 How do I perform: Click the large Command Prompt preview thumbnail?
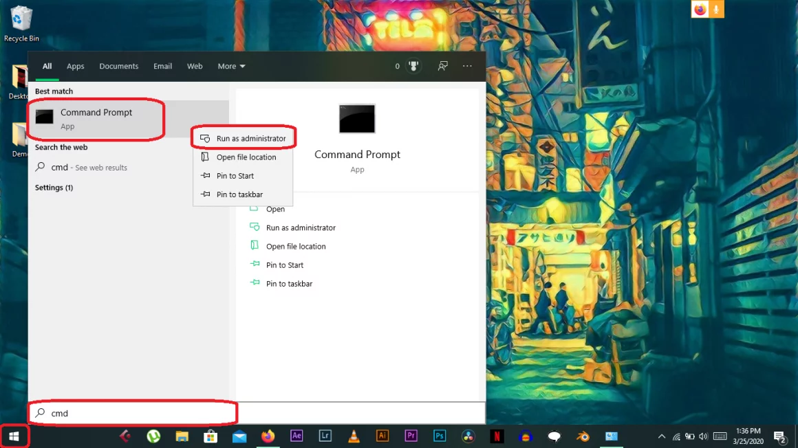point(357,118)
